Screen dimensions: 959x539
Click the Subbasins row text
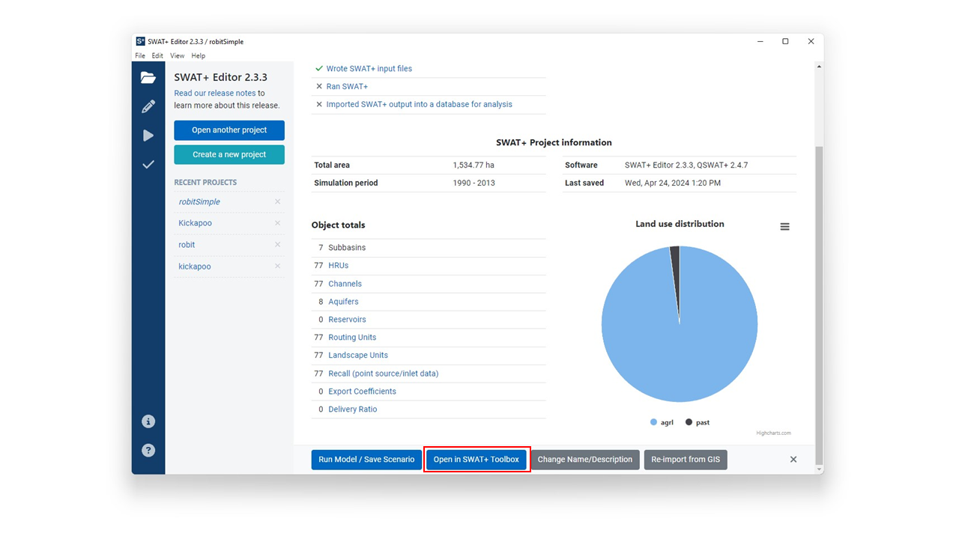click(347, 248)
